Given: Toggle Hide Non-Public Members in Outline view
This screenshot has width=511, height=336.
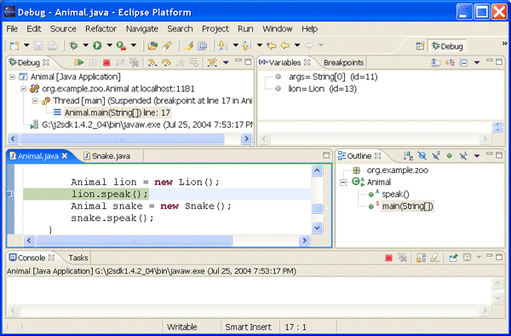Looking at the screenshot, I should pyautogui.click(x=450, y=156).
